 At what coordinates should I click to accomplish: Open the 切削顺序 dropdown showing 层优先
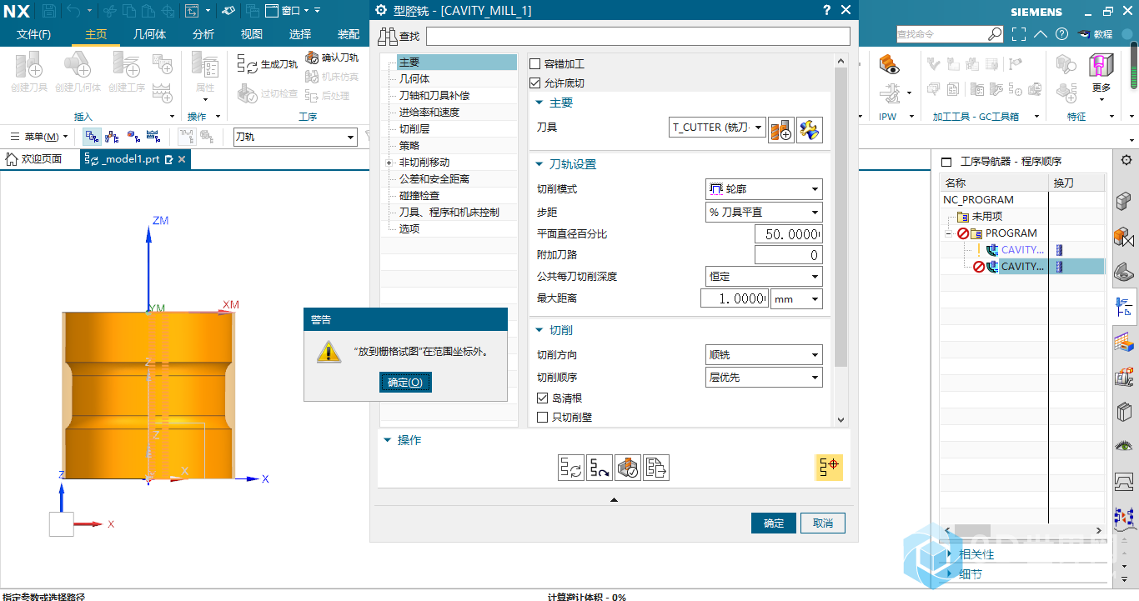[764, 378]
